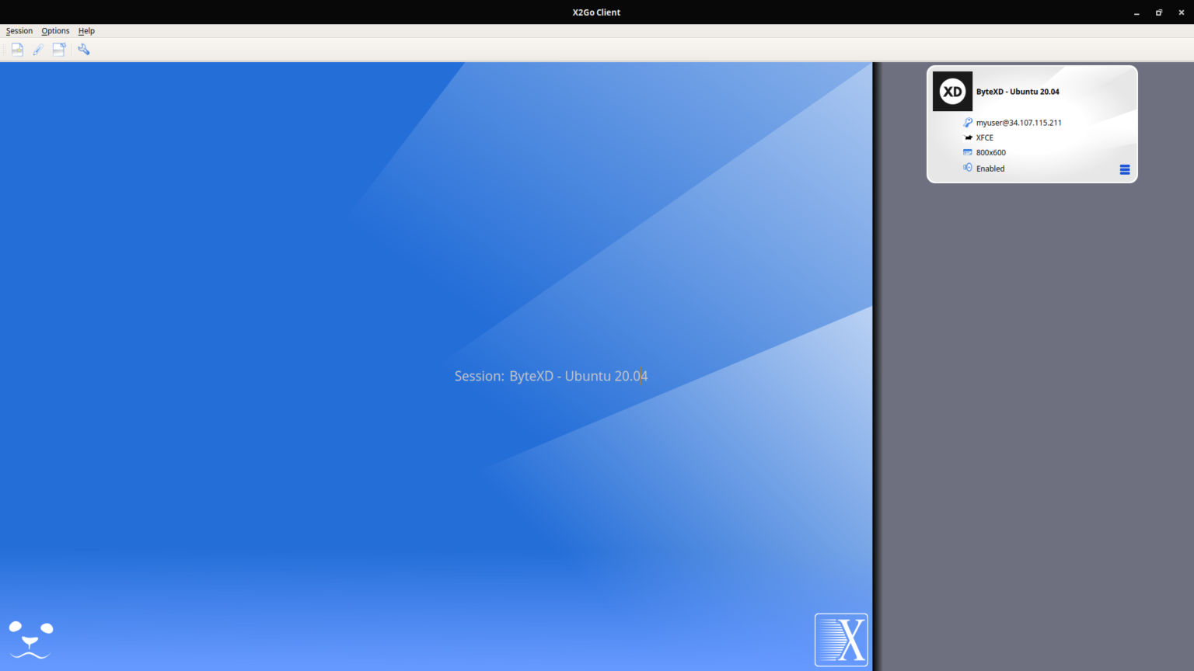Create a new session from the toolbar
Image resolution: width=1194 pixels, height=671 pixels.
16,49
